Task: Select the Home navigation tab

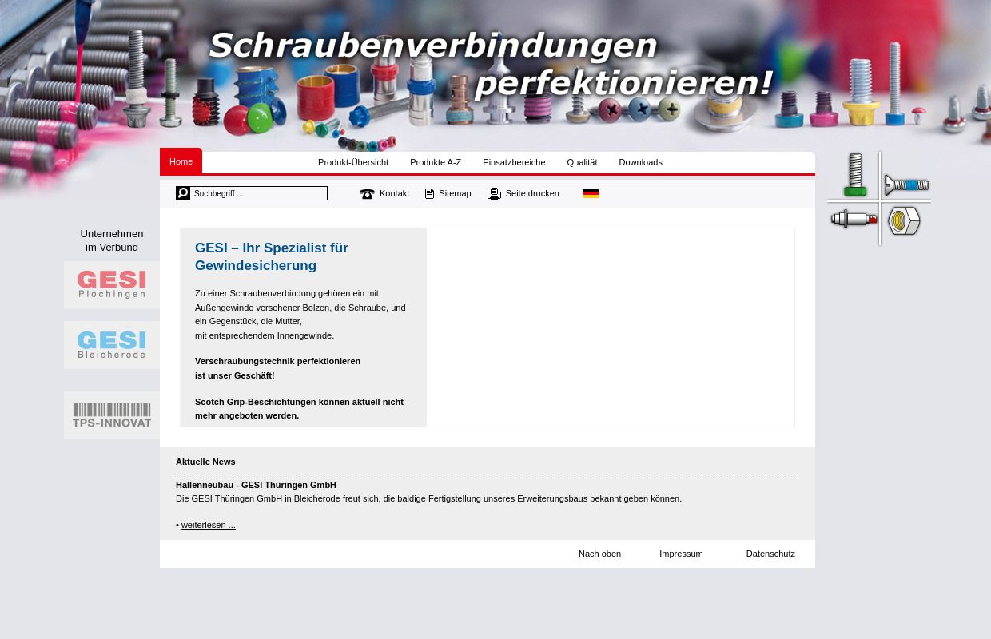Action: point(181,161)
